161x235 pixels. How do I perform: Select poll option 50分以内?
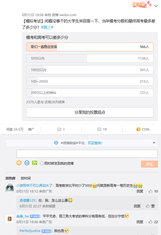90,58
